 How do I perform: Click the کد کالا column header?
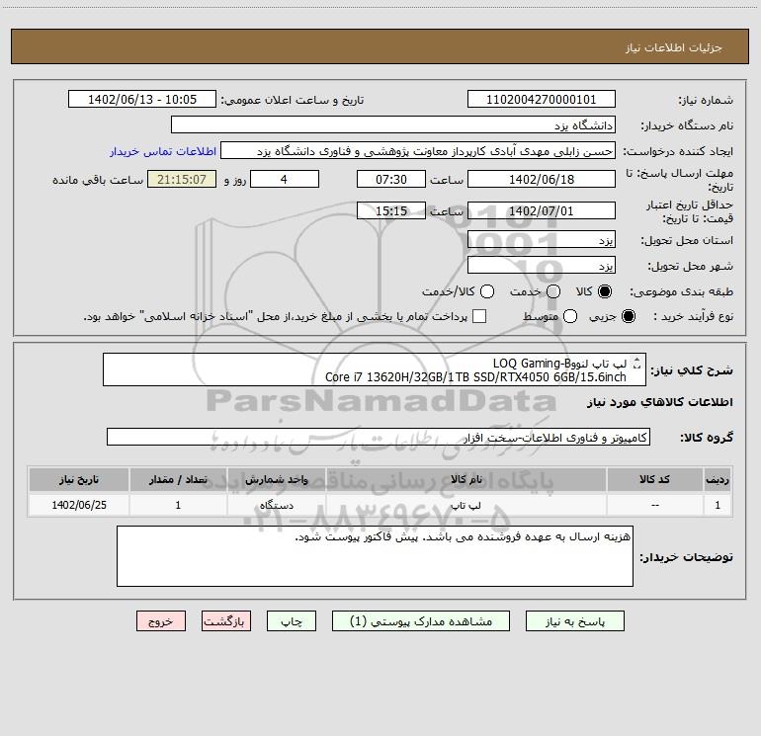click(x=654, y=479)
